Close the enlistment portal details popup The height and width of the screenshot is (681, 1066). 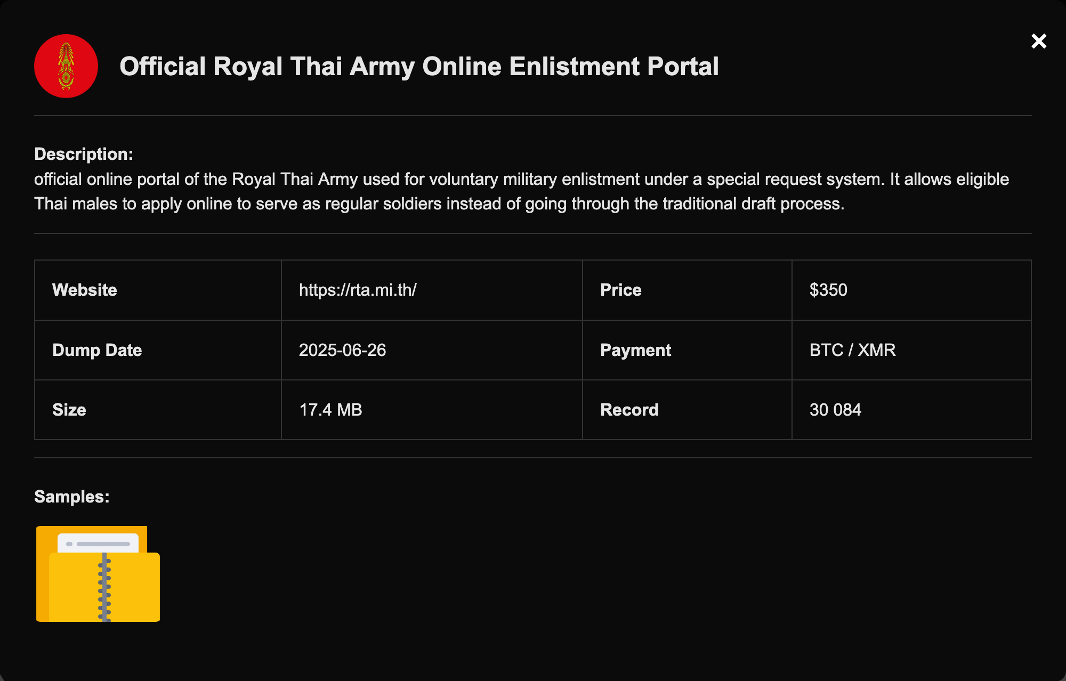click(x=1038, y=41)
